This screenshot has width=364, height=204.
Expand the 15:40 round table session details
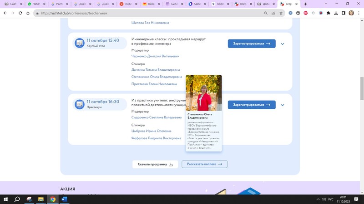pos(283,44)
